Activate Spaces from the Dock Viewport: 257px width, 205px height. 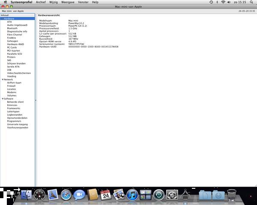pyautogui.click(x=145, y=195)
